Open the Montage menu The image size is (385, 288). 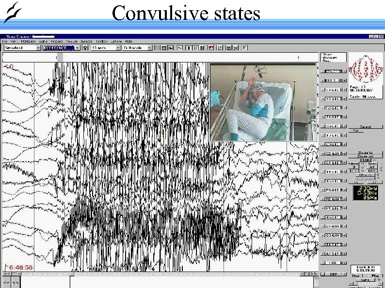[x=28, y=42]
